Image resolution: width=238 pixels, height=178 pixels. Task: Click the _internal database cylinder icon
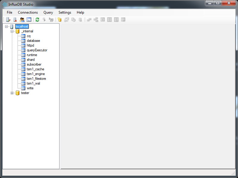(18, 31)
